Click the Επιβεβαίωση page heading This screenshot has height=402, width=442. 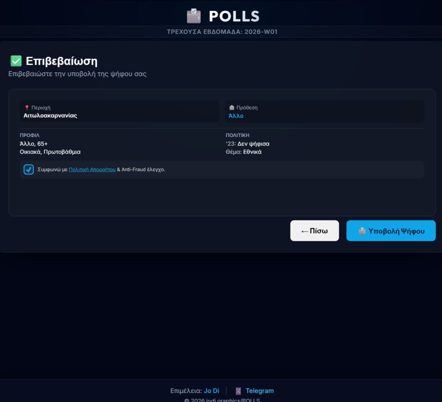(x=61, y=61)
